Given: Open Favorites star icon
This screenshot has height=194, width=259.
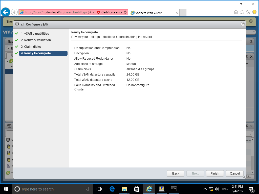Looking at the screenshot, I should 242,12.
